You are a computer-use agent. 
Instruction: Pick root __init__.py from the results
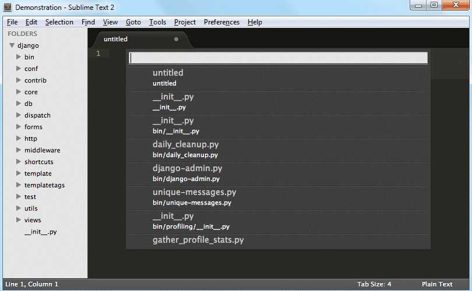[x=278, y=102]
